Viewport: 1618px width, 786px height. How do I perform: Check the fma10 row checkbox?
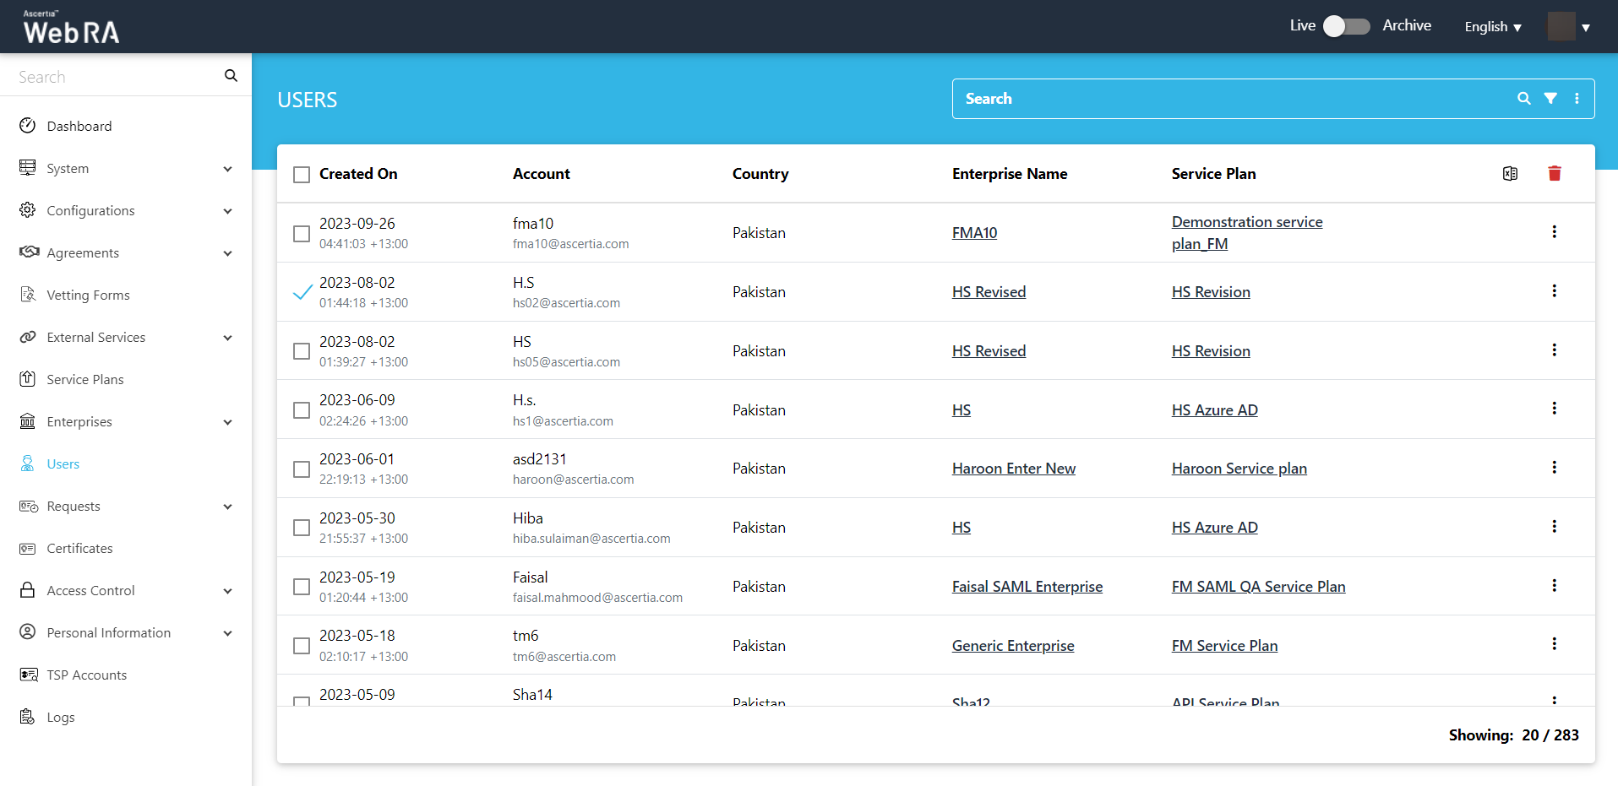coord(302,234)
